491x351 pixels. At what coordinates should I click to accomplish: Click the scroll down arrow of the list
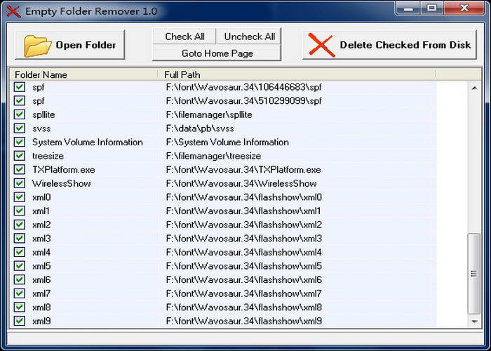[x=474, y=322]
